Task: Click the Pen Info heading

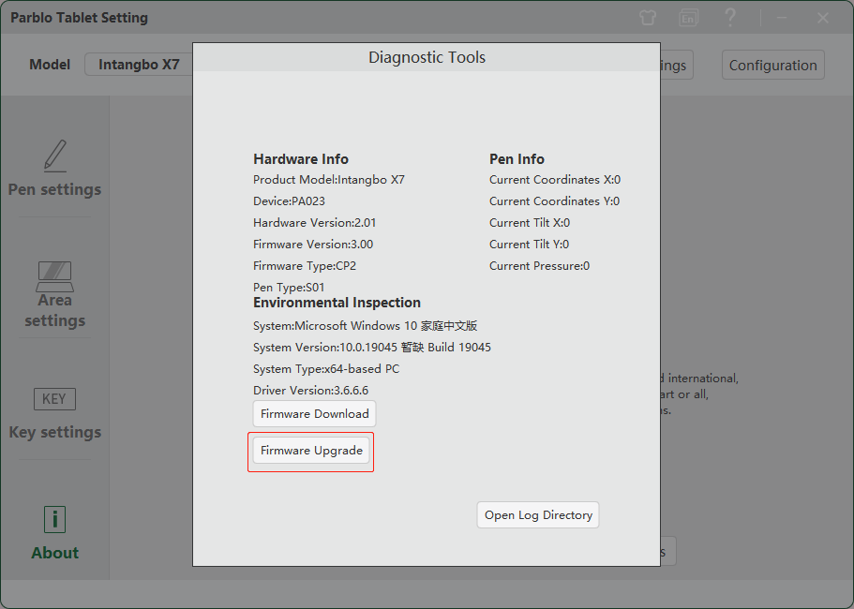Action: [x=517, y=159]
